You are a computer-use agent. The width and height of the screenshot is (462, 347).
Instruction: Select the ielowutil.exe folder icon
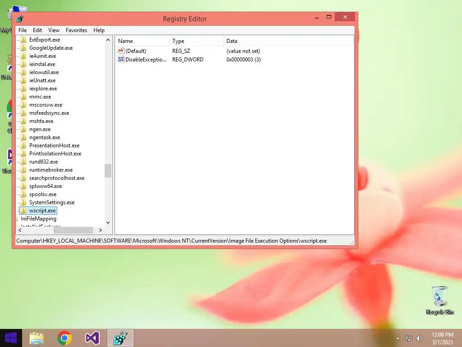23,72
